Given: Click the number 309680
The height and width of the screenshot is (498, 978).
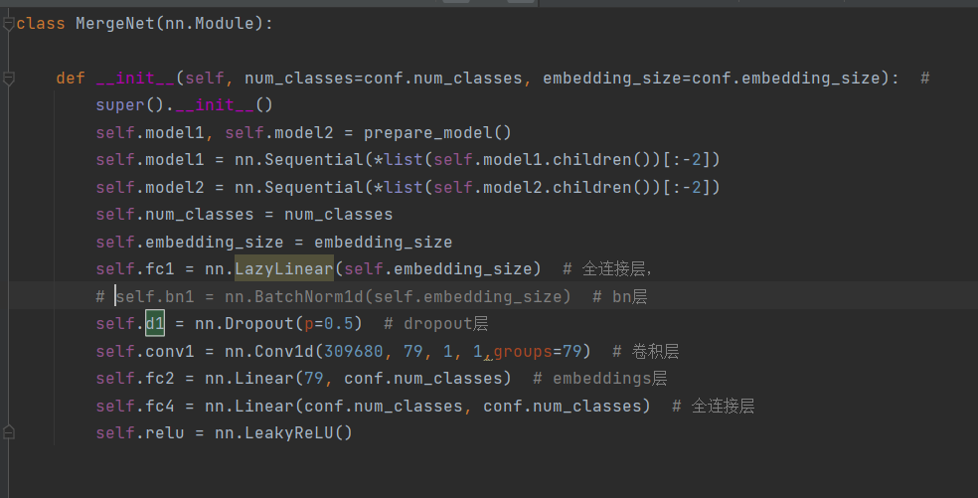Looking at the screenshot, I should 354,351.
